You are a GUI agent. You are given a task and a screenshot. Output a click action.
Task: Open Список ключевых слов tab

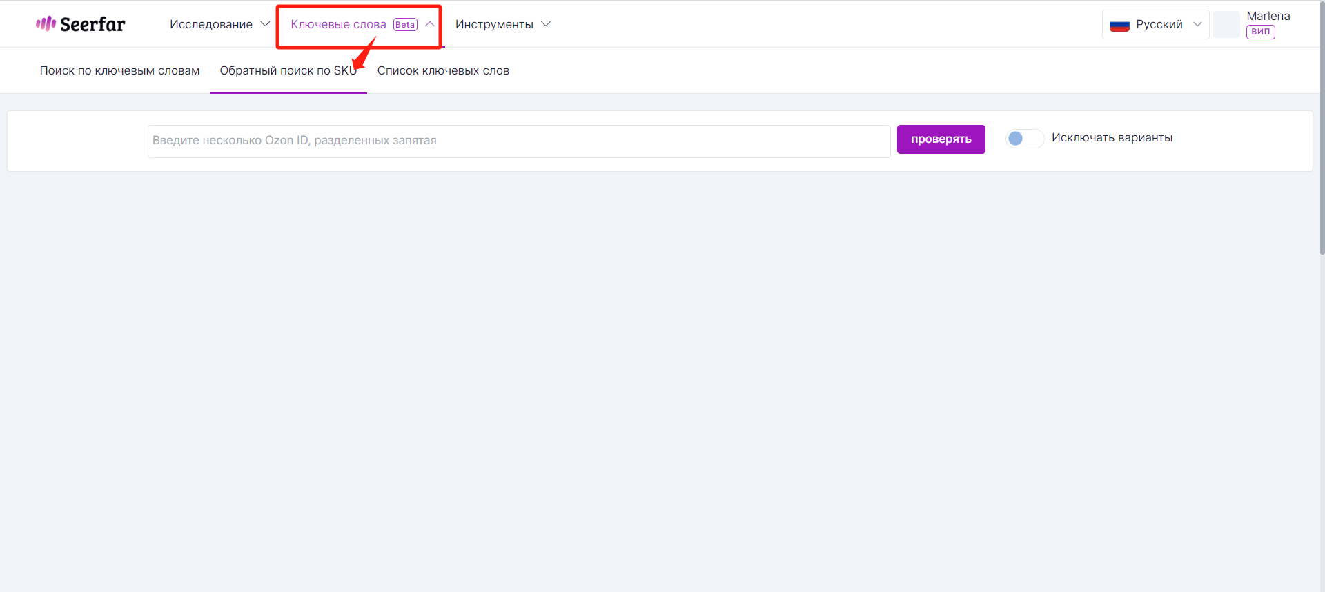pos(443,70)
